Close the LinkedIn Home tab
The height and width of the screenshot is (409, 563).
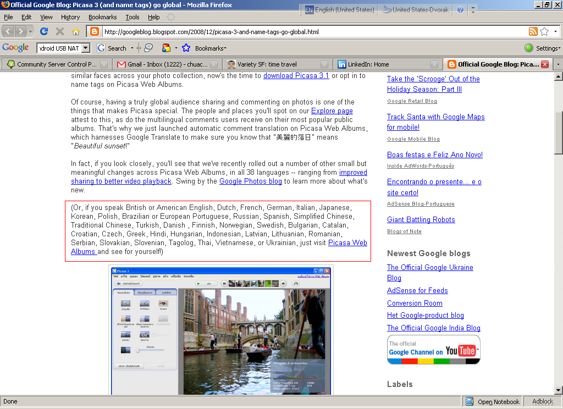point(434,64)
